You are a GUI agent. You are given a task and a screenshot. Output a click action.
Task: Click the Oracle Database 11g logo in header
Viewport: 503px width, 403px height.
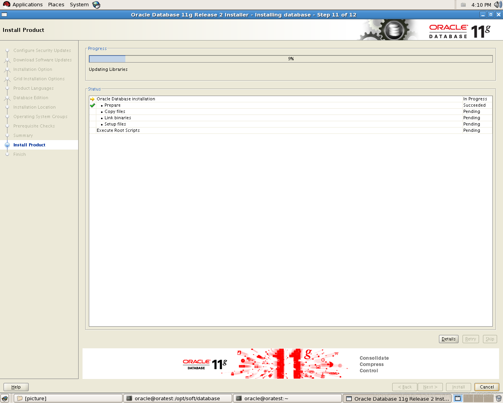coord(460,31)
